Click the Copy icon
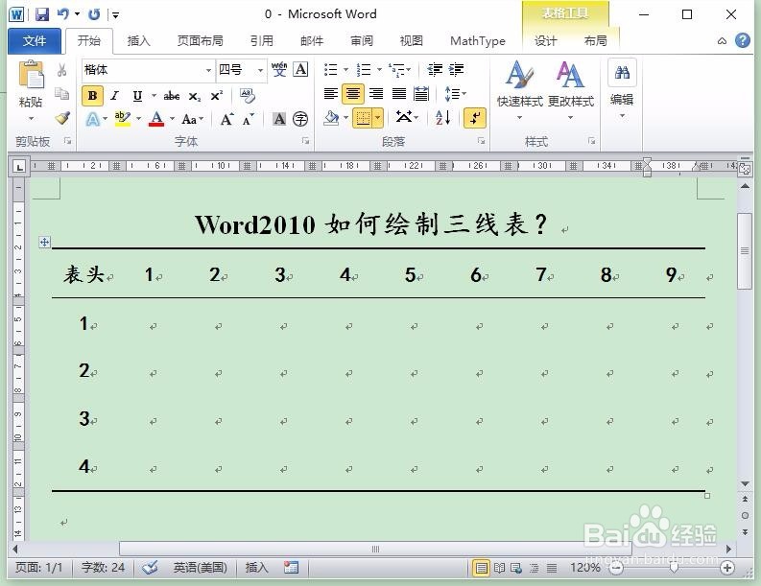This screenshot has width=761, height=586. pyautogui.click(x=62, y=93)
